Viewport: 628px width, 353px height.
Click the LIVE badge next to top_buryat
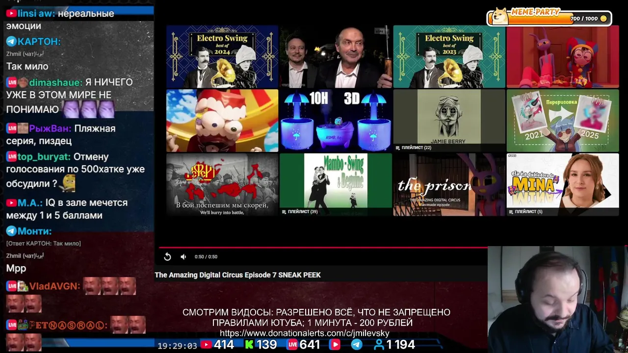click(x=11, y=157)
